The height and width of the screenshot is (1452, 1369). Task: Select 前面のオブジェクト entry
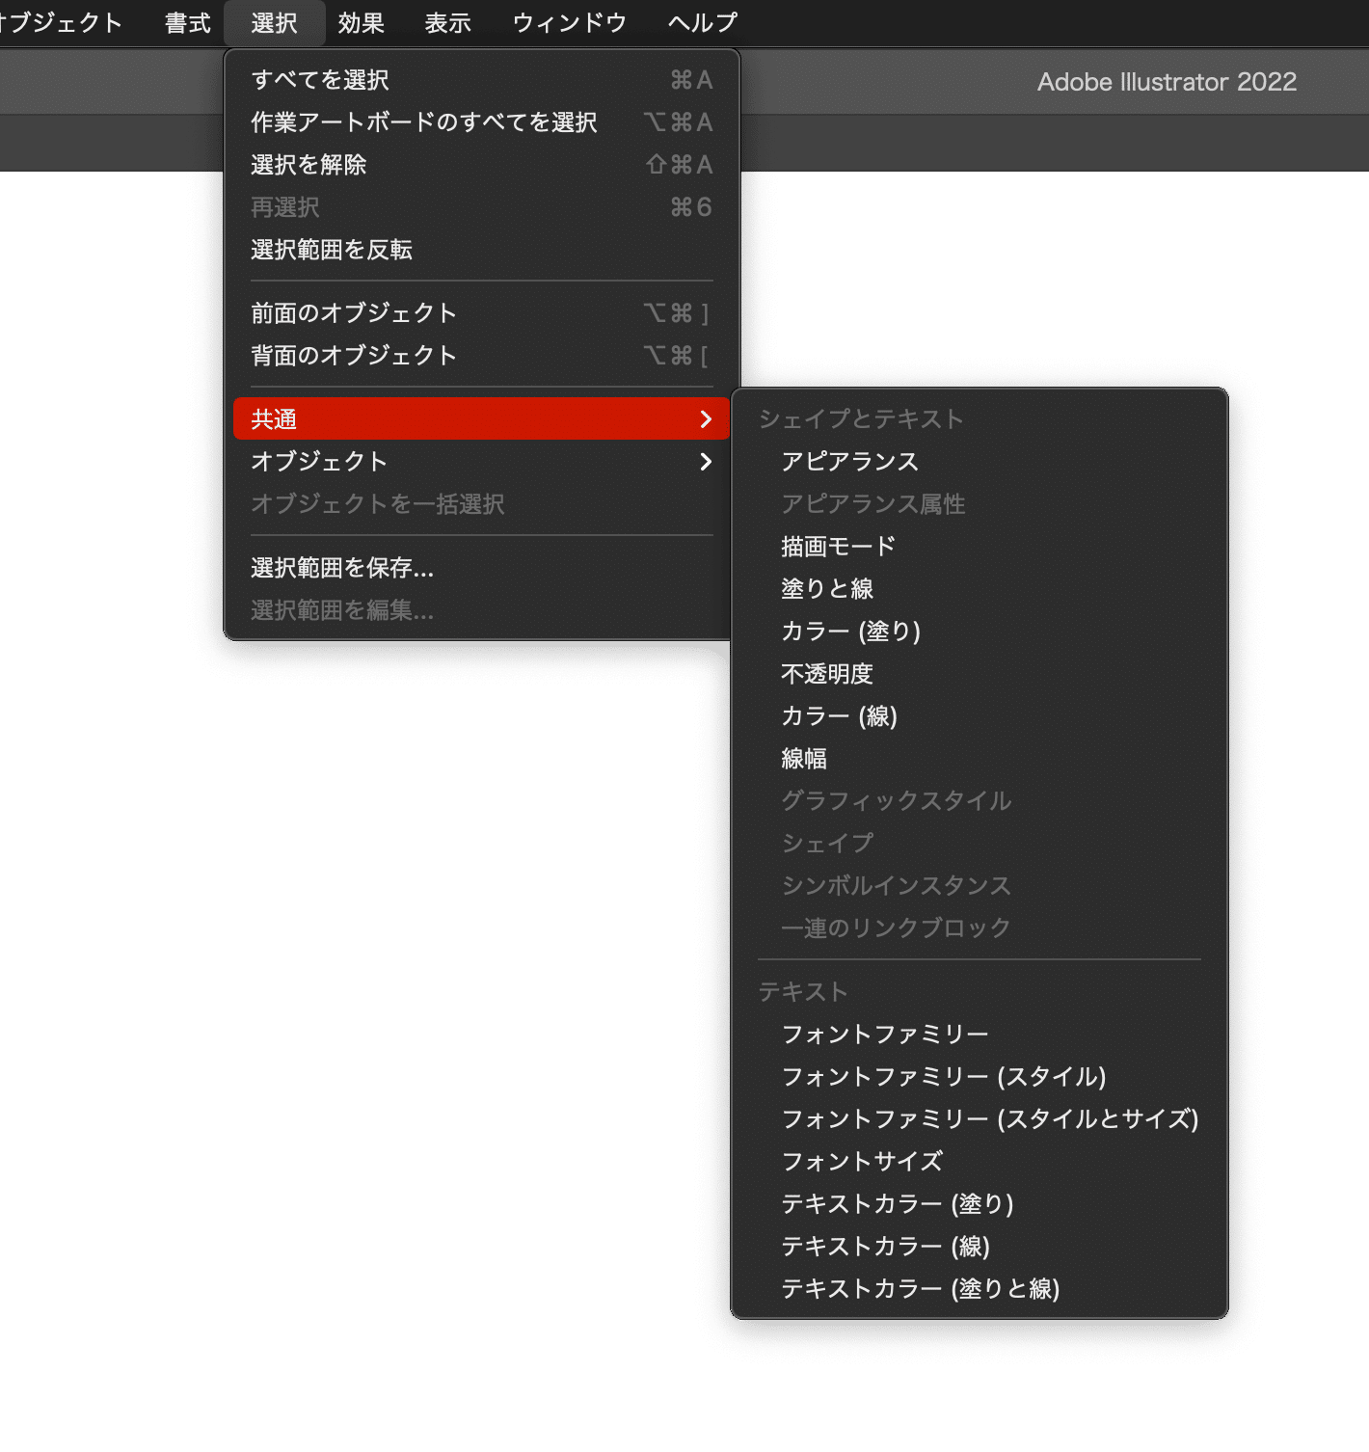pos(481,313)
